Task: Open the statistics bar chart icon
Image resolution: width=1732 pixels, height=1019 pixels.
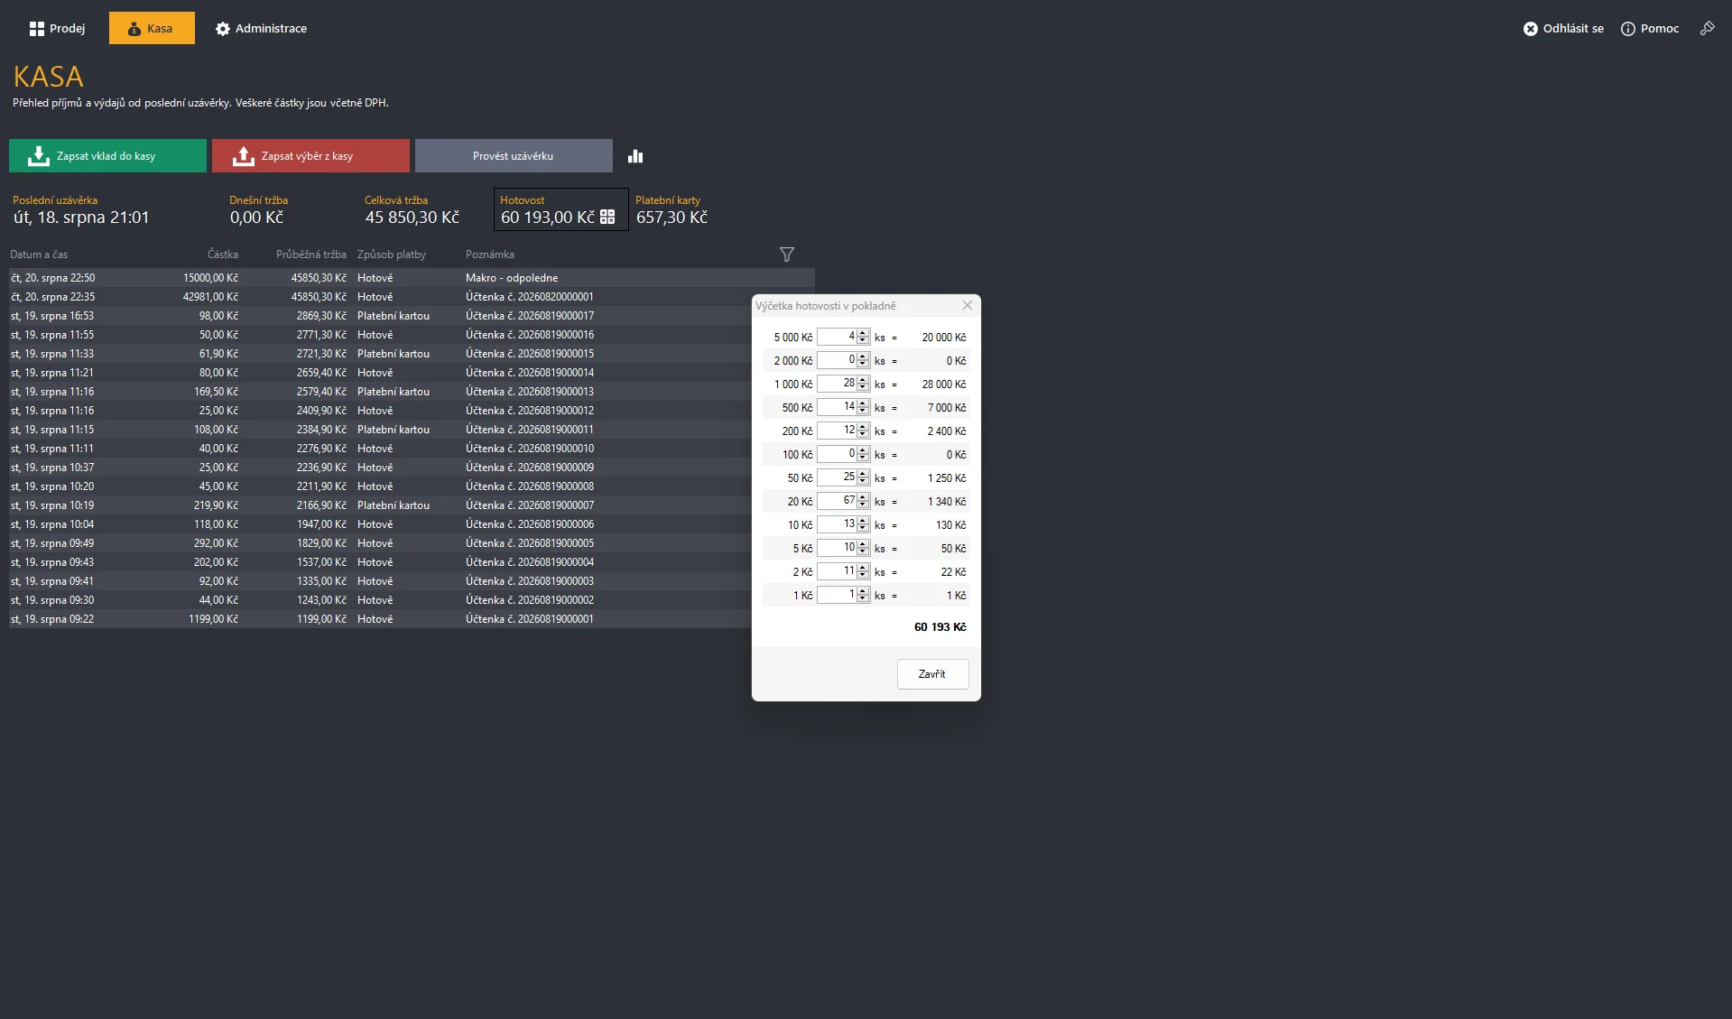Action: [x=635, y=156]
